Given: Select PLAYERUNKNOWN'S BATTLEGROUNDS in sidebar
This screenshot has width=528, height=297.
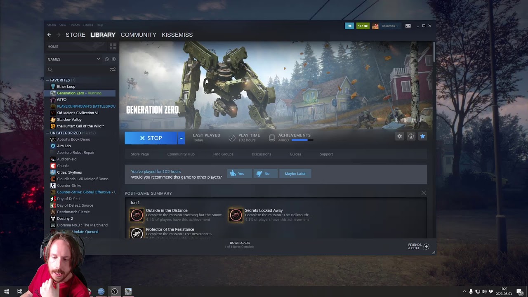Looking at the screenshot, I should click(86, 106).
